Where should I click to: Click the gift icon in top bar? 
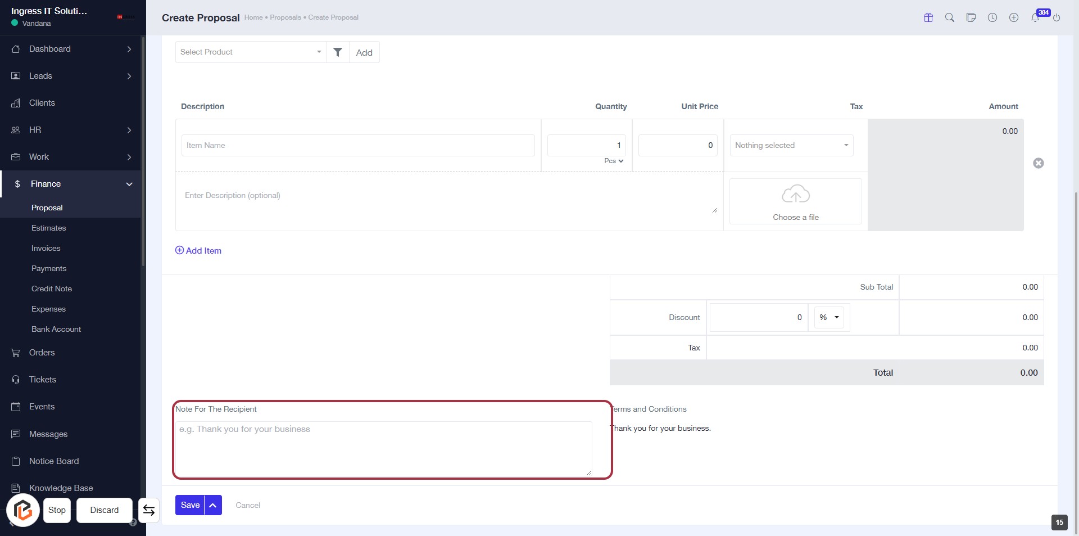point(928,17)
